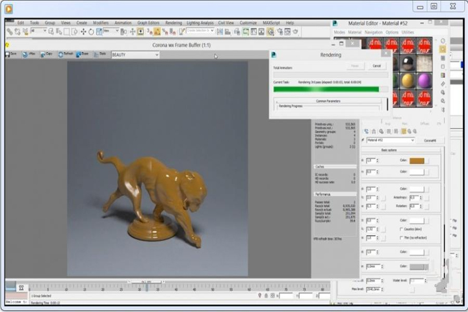Image resolution: width=468 pixels, height=312 pixels.
Task: Click the Undo icon in main toolbar
Action: click(x=9, y=31)
